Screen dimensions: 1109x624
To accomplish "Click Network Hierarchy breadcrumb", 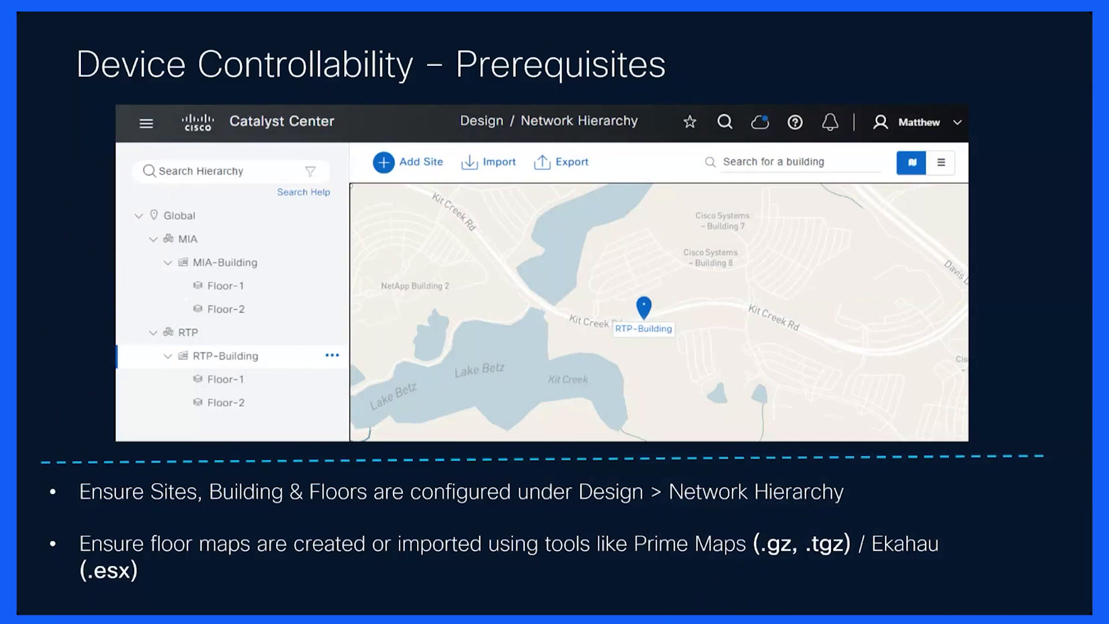I will (579, 121).
